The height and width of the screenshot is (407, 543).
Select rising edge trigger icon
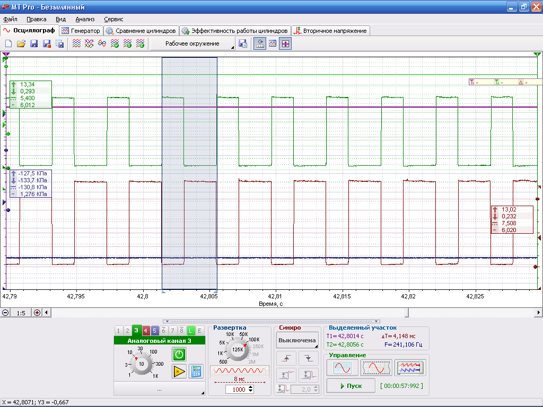tap(286, 358)
